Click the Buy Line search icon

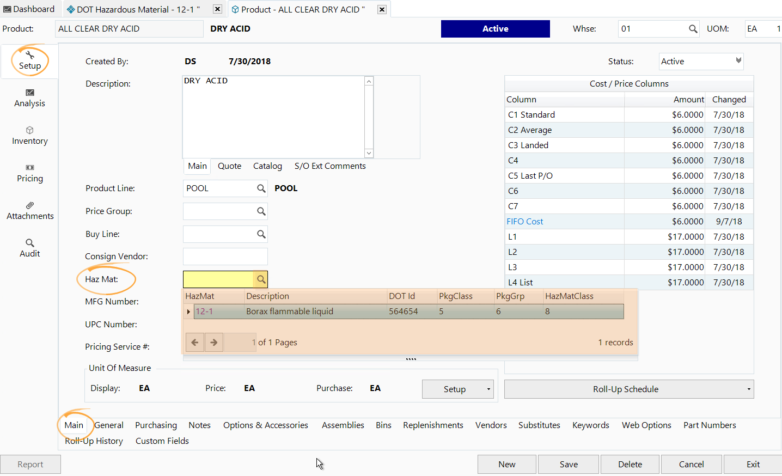tap(261, 234)
